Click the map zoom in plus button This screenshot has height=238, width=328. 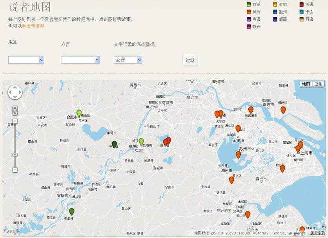pos(15,121)
